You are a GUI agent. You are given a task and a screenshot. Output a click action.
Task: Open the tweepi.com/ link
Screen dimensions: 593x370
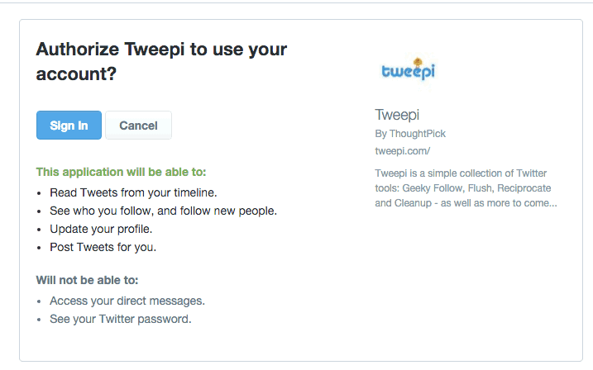(x=403, y=151)
